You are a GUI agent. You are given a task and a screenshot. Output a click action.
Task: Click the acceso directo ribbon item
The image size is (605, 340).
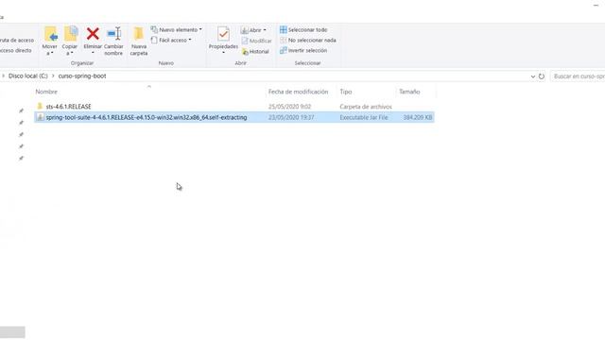point(15,50)
